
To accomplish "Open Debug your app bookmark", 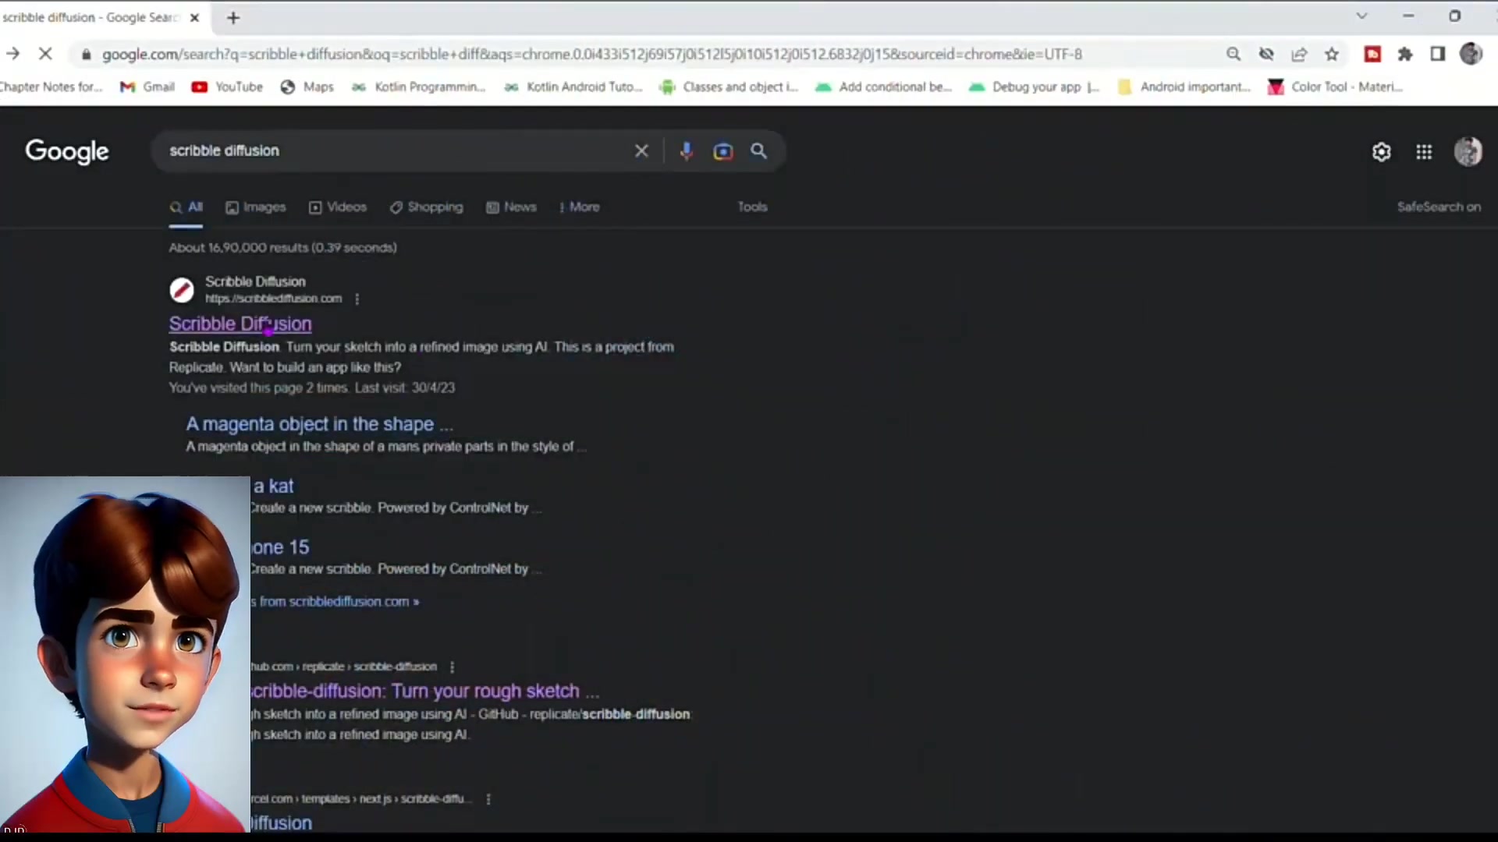I will (x=1035, y=87).
